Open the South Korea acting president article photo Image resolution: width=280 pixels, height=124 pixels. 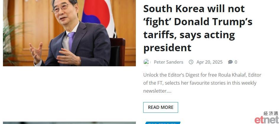(x=69, y=33)
